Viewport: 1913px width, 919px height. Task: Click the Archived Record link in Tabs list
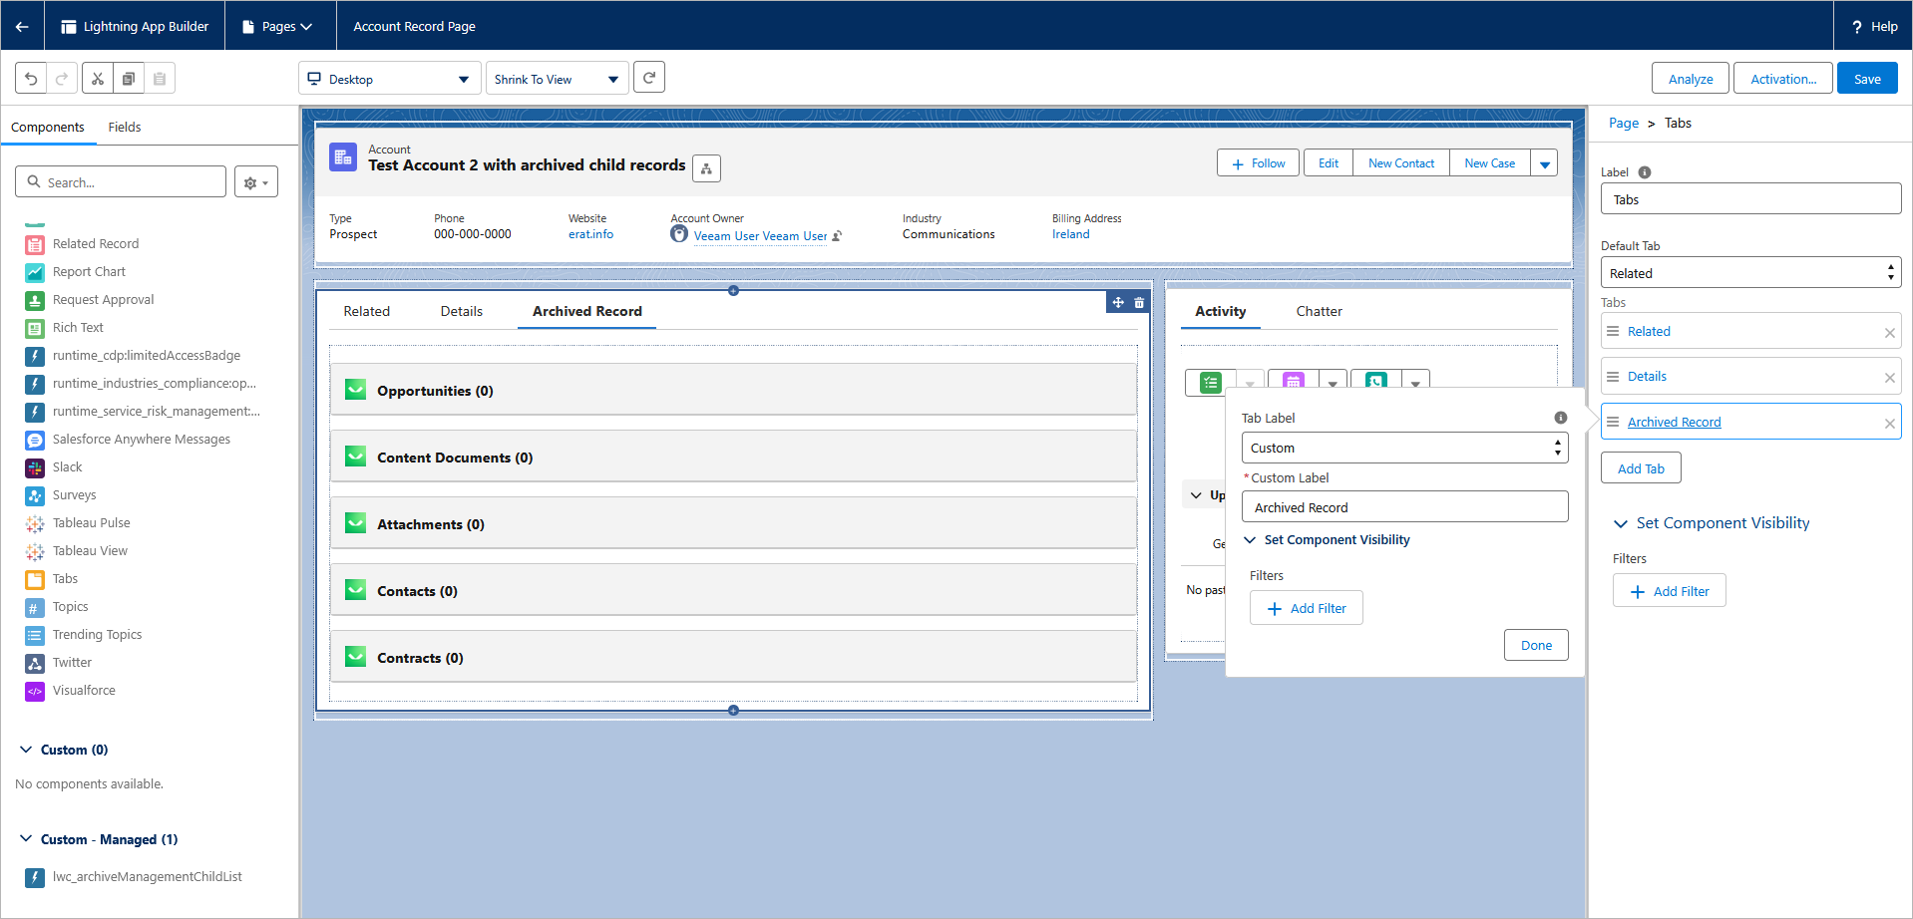pyautogui.click(x=1675, y=422)
